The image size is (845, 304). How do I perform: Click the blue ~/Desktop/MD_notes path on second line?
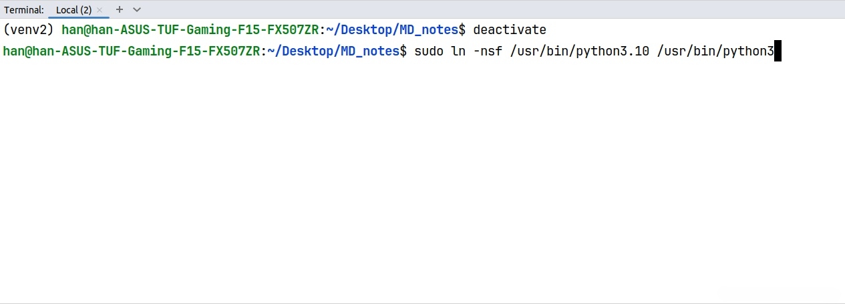(x=333, y=51)
